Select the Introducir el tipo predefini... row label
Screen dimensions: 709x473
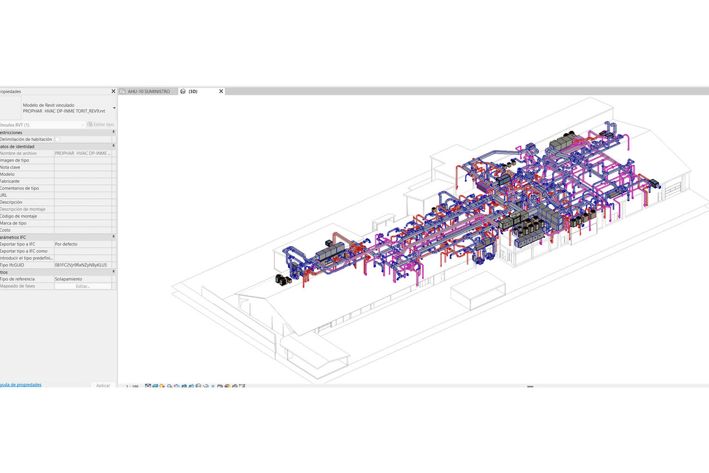pyautogui.click(x=26, y=258)
